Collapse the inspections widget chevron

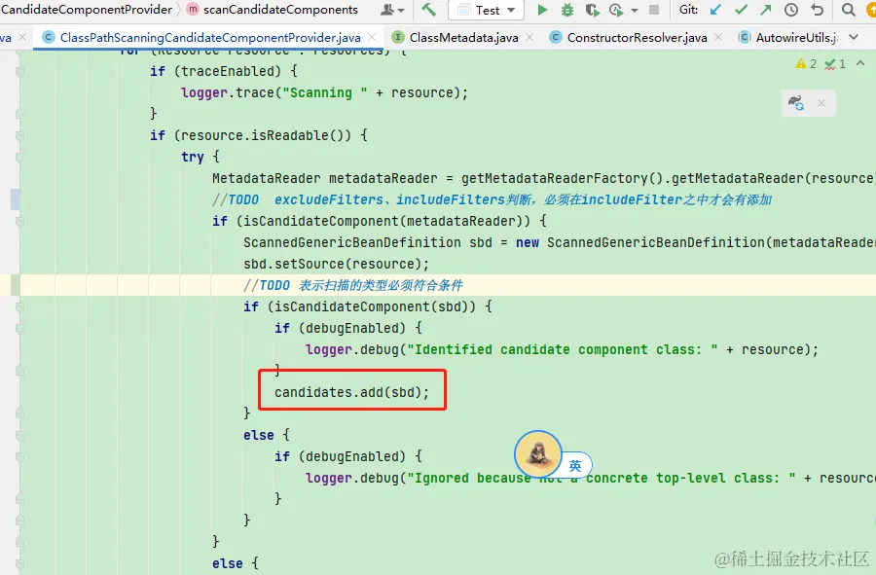859,63
